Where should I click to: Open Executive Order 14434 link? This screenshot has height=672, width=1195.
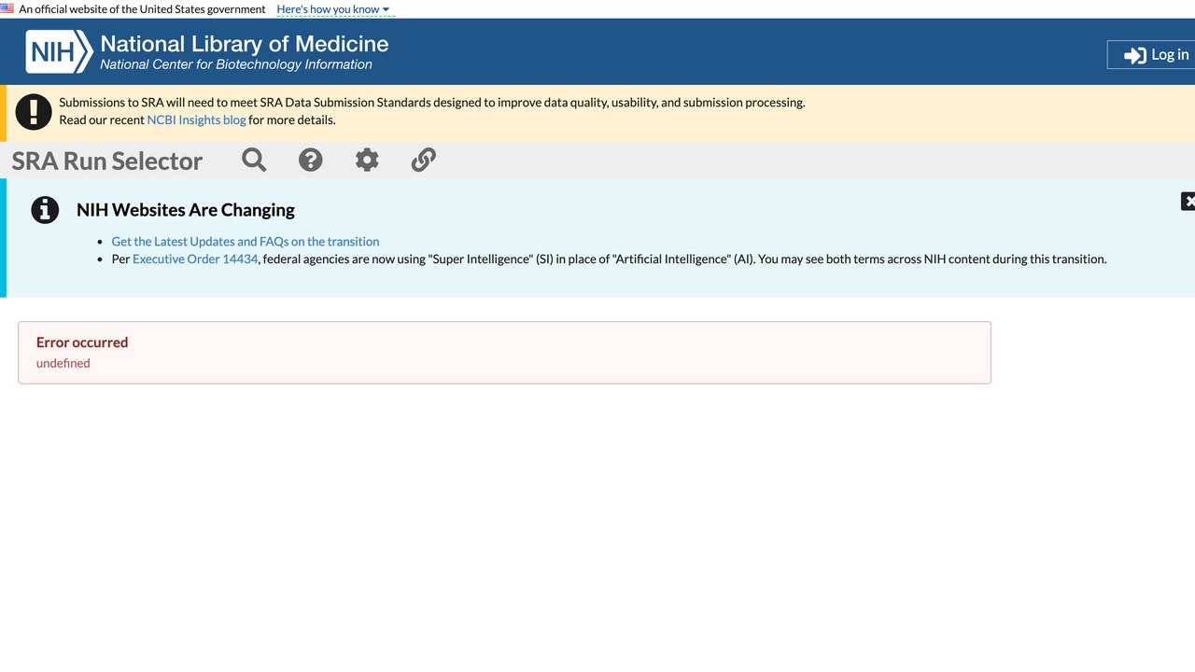(x=195, y=259)
